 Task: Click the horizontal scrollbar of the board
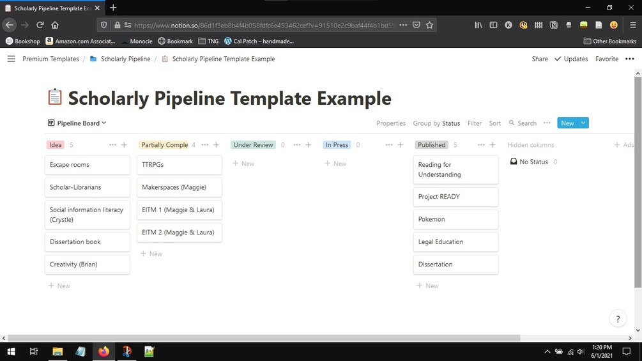[x=264, y=338]
